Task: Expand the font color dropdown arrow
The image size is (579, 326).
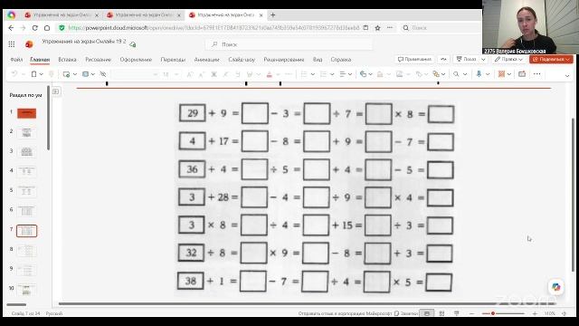Action: click(x=278, y=74)
